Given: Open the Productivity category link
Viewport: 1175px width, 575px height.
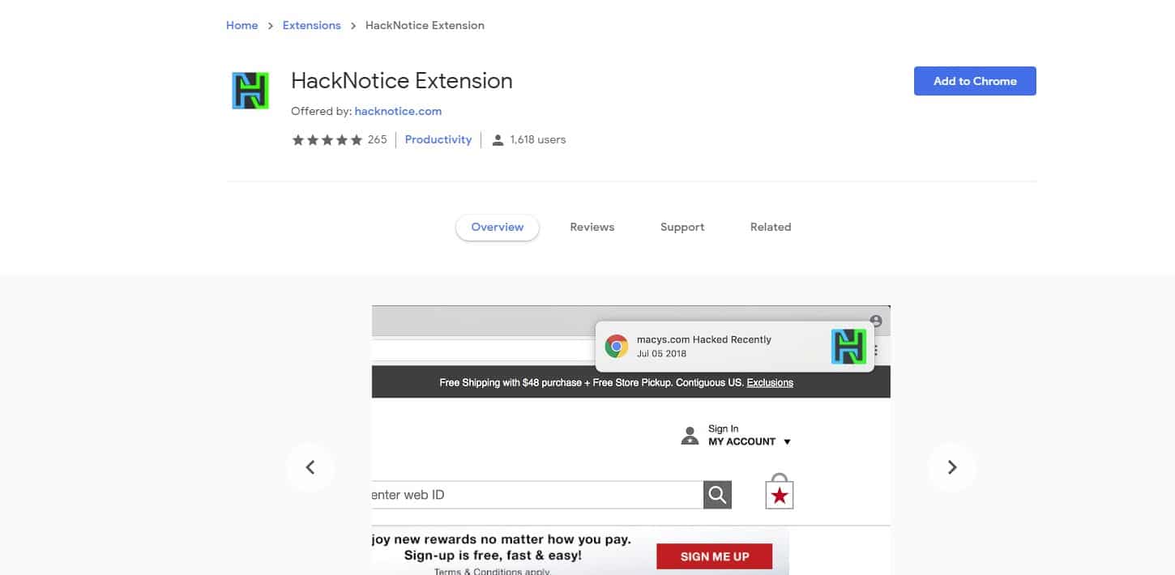Looking at the screenshot, I should point(438,140).
